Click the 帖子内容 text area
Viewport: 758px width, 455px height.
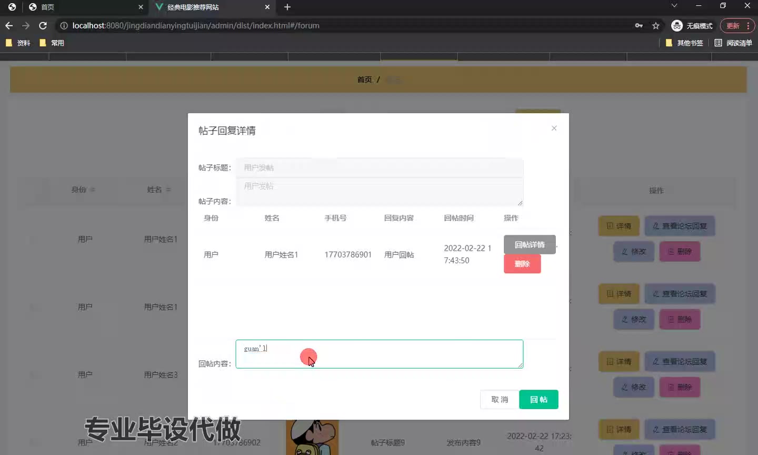click(379, 192)
